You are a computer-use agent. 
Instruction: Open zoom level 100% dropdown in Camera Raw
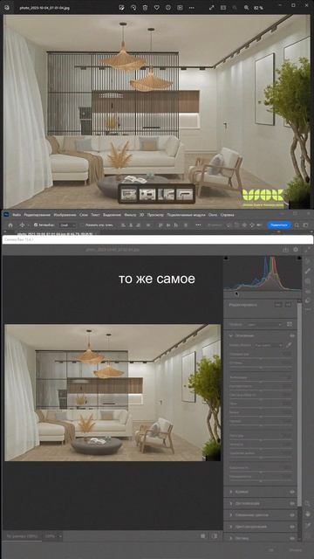point(52,535)
